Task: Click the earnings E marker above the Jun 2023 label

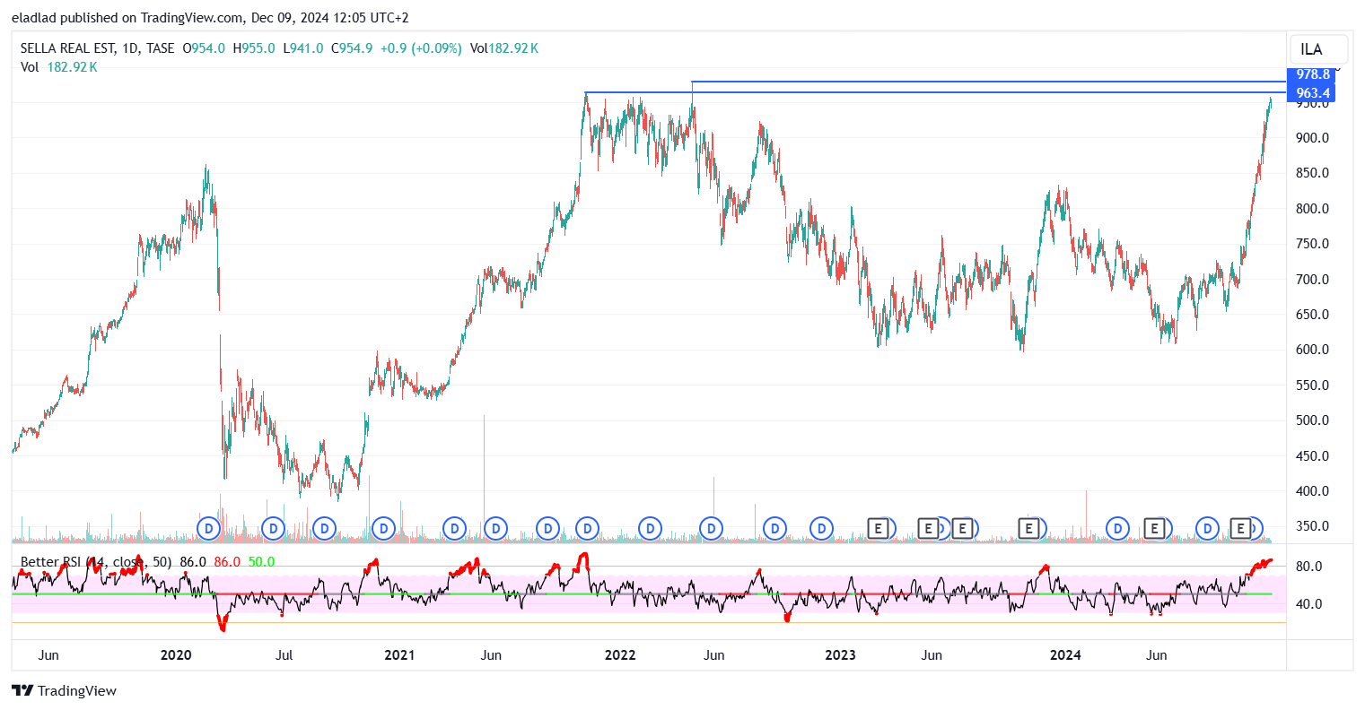Action: tap(929, 528)
